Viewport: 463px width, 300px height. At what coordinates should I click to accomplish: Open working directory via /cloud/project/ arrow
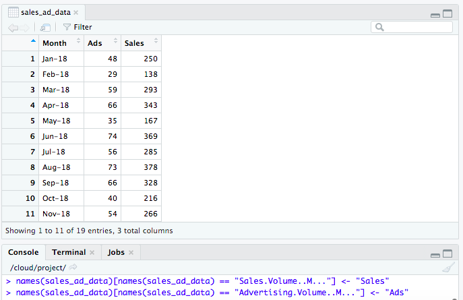pos(73,268)
